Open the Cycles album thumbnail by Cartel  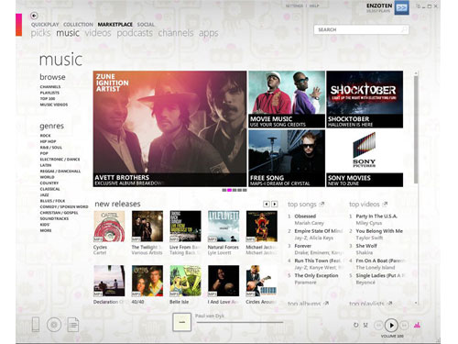tap(109, 227)
